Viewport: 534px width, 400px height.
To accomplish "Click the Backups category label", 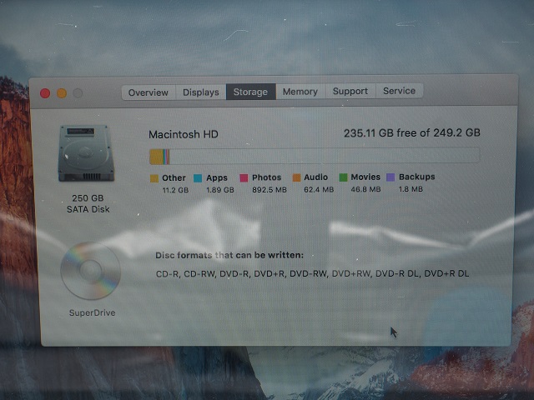I will (x=417, y=177).
